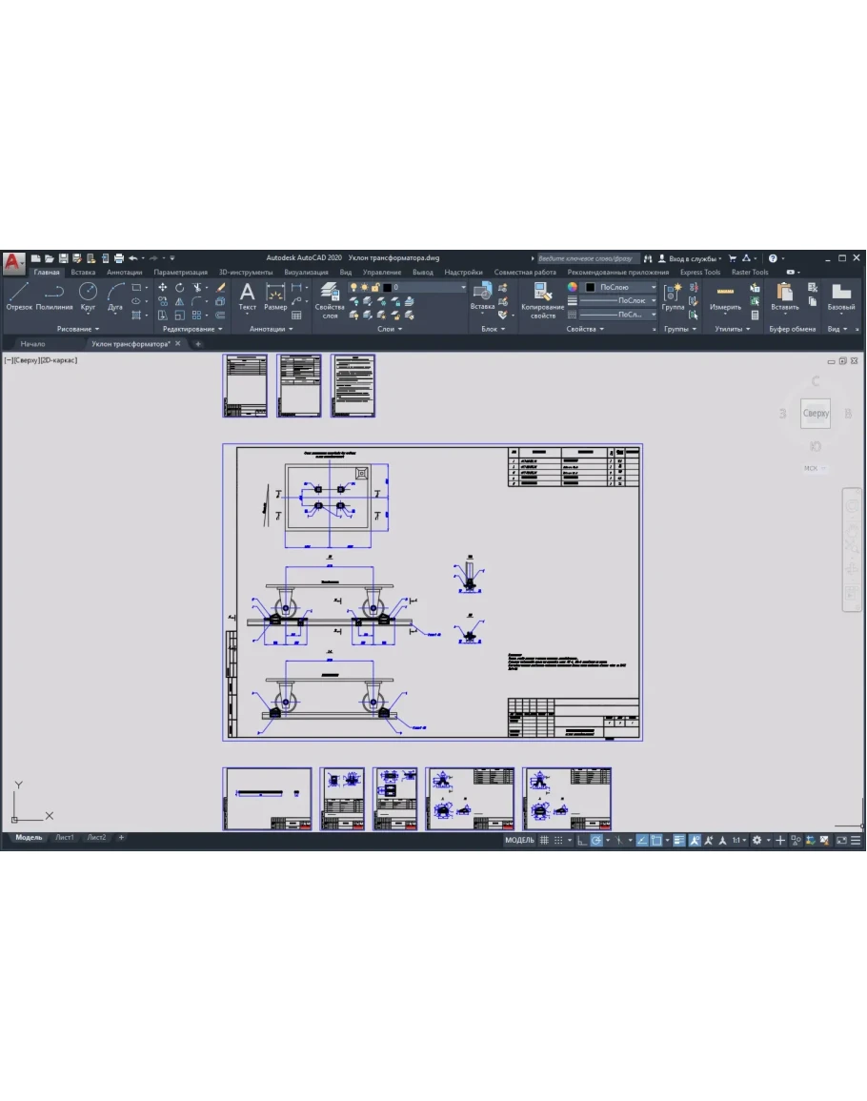
Task: Select the Отрезок (Line) tool
Action: tap(19, 295)
